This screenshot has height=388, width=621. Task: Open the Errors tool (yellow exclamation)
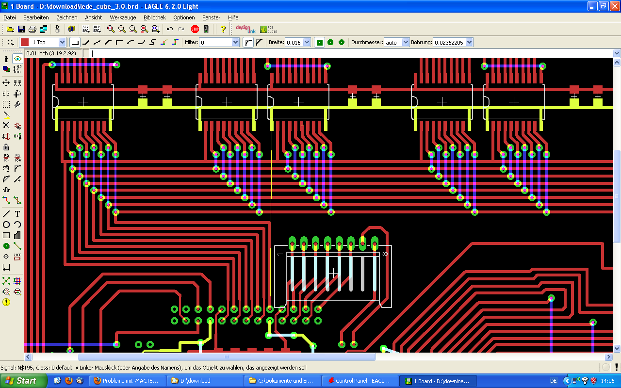click(6, 302)
